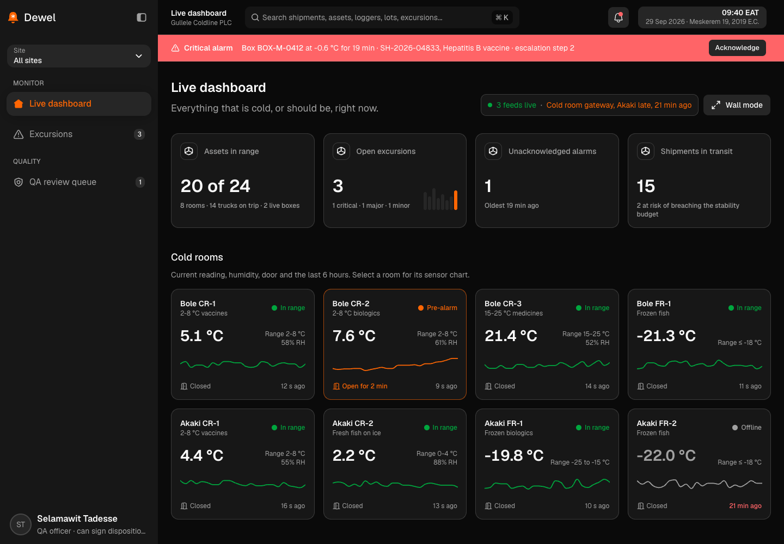This screenshot has width=784, height=544.
Task: Click the QA review queue shield icon
Action: pyautogui.click(x=19, y=182)
